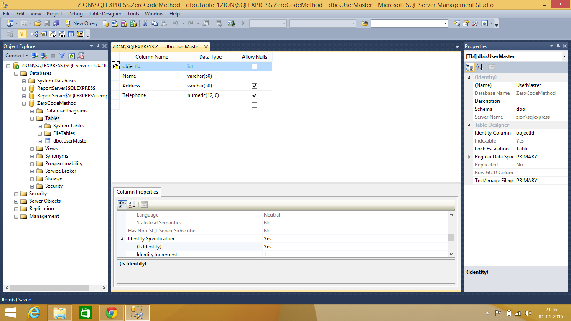Click the Data Type column header
This screenshot has height=321, width=571.
tap(210, 57)
